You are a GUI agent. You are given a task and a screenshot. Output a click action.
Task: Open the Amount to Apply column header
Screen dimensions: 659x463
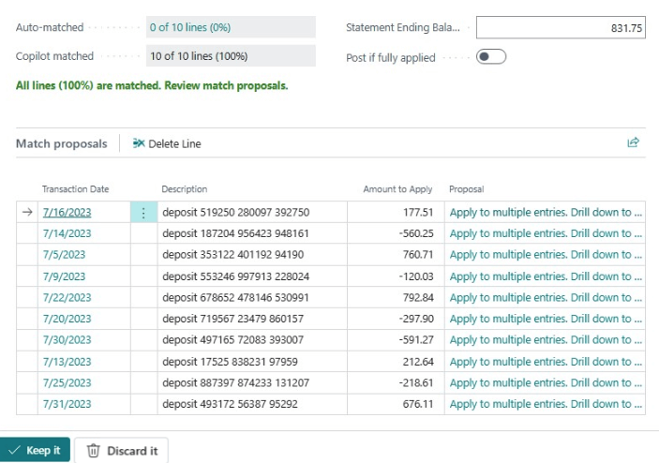397,189
